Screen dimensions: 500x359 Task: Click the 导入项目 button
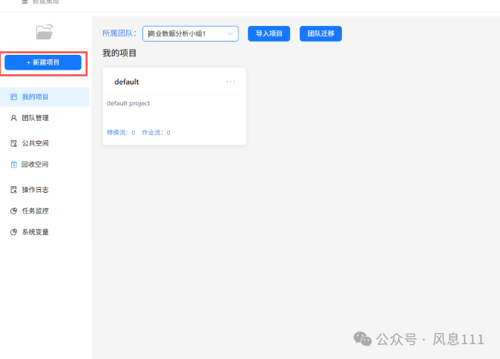click(269, 34)
